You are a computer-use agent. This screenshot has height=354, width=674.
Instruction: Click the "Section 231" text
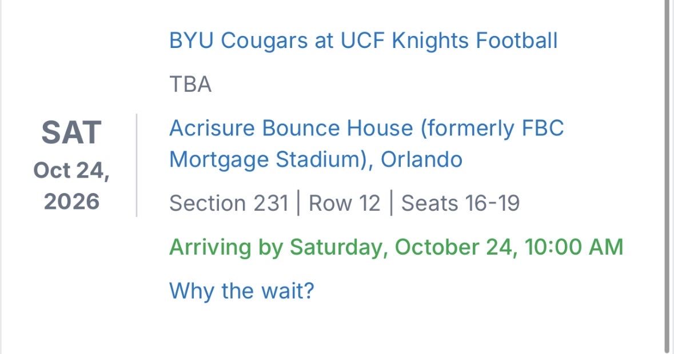point(229,204)
